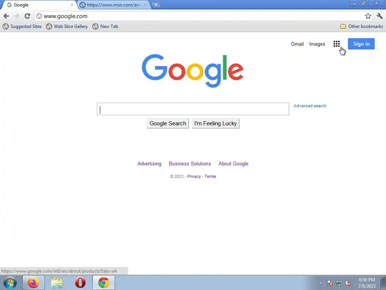Open the Google apps grid
The image size is (386, 290).
pyautogui.click(x=337, y=44)
